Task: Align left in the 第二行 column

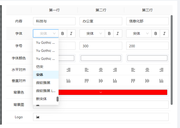Action: (x=87, y=70)
